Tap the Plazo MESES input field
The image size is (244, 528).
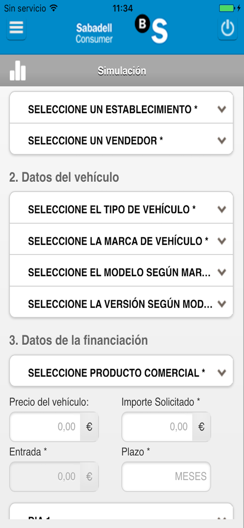166,477
